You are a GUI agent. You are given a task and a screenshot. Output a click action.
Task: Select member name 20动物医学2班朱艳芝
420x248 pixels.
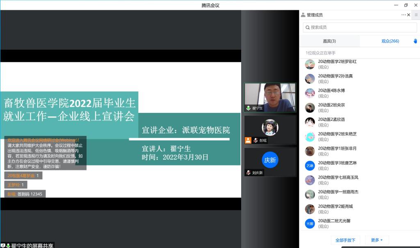click(337, 134)
